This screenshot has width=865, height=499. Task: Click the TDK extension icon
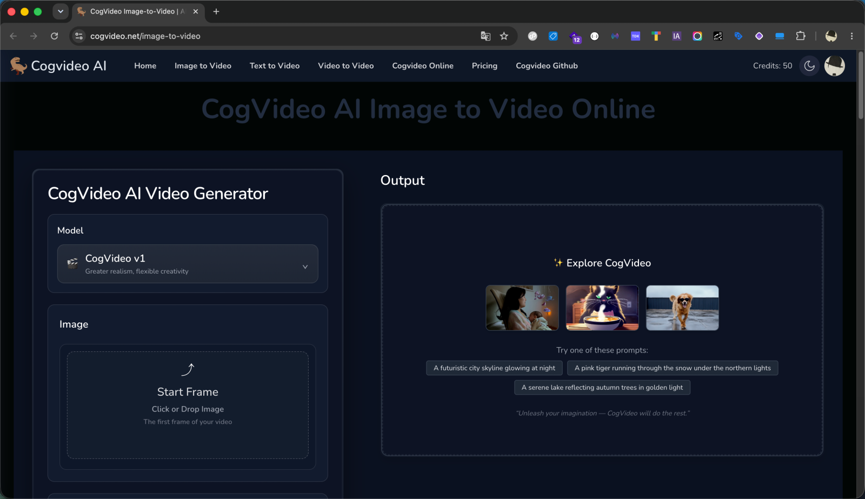coord(635,36)
